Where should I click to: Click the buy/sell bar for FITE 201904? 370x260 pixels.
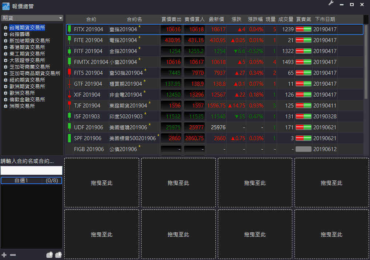[x=304, y=40]
